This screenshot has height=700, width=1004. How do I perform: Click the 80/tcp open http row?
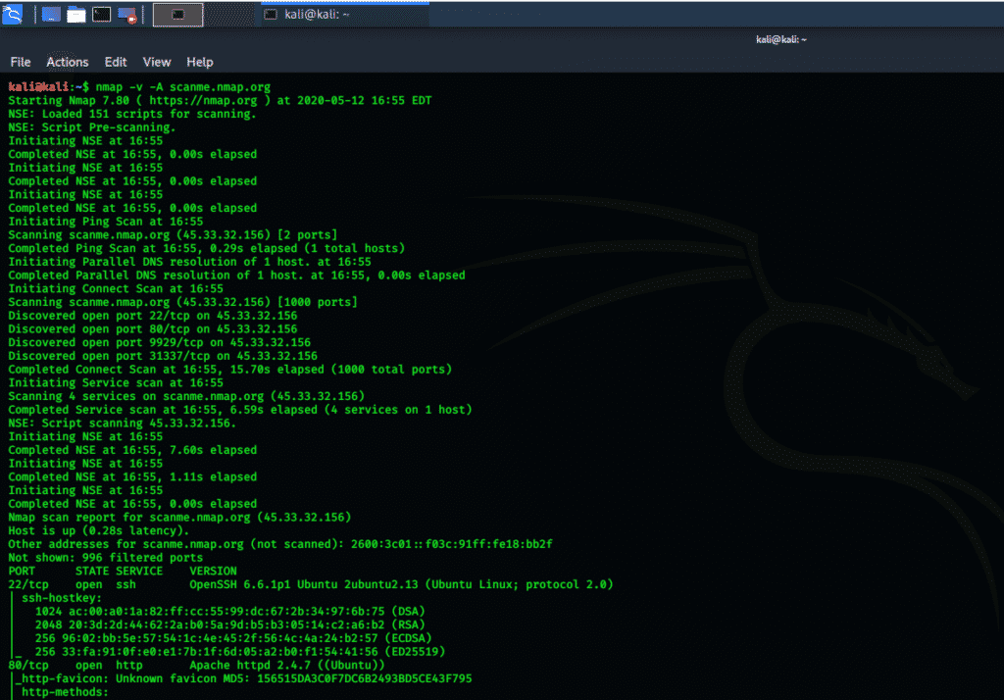pyautogui.click(x=196, y=666)
